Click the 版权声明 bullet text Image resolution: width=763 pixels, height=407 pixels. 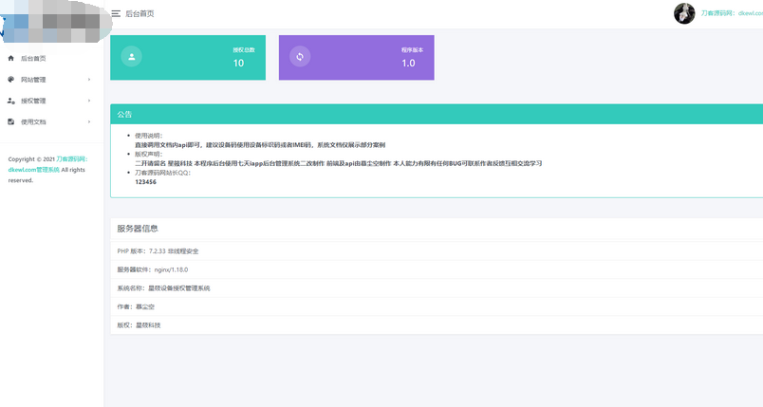coord(148,154)
